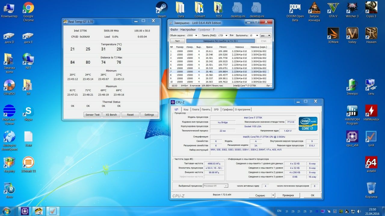Click the Лог toggle in LinX status bar
Screen dimensions: 385x216
(268, 85)
